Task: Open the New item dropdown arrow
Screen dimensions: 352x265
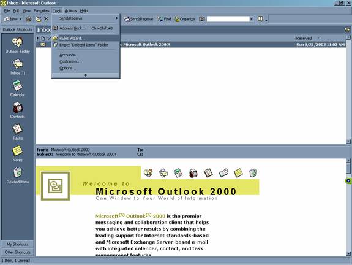Action: pos(20,19)
